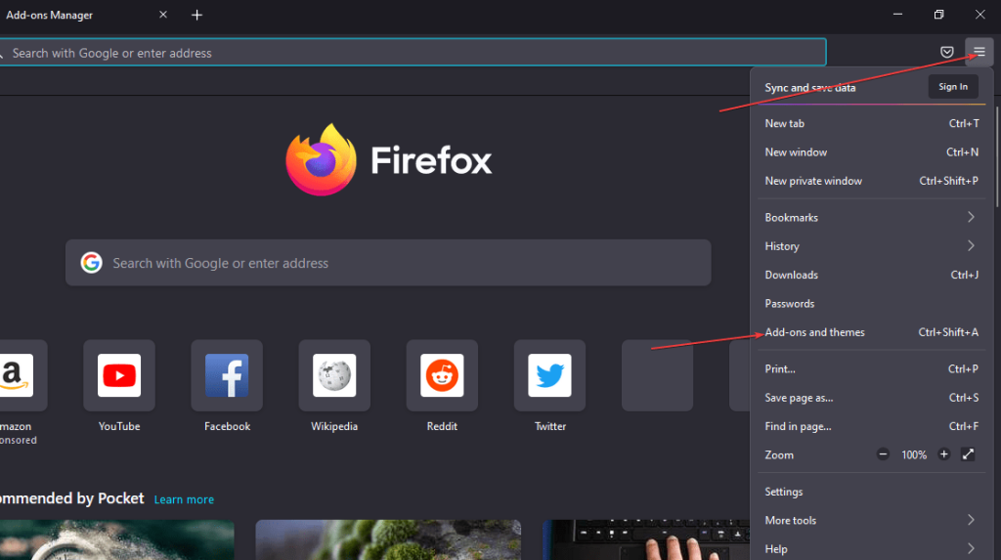Screen dimensions: 1001x560
Task: Open Passwords from the menu
Action: (x=871, y=303)
